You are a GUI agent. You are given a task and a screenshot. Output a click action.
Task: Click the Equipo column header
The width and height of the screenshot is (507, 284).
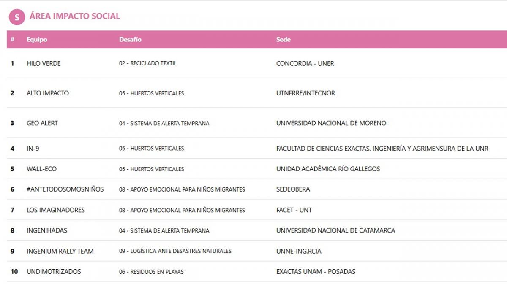tap(37, 40)
